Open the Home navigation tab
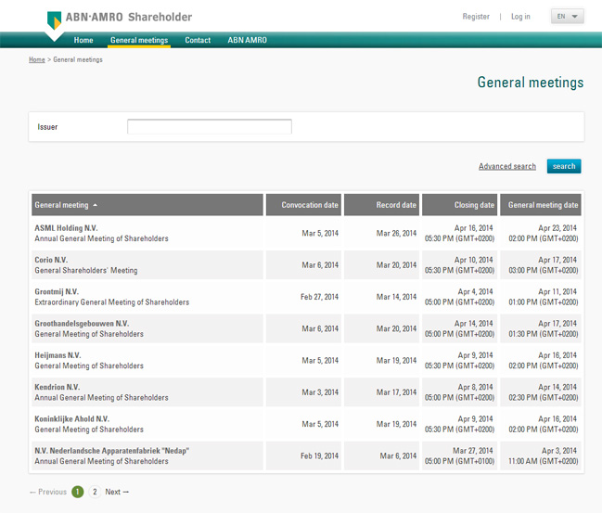 tap(83, 40)
